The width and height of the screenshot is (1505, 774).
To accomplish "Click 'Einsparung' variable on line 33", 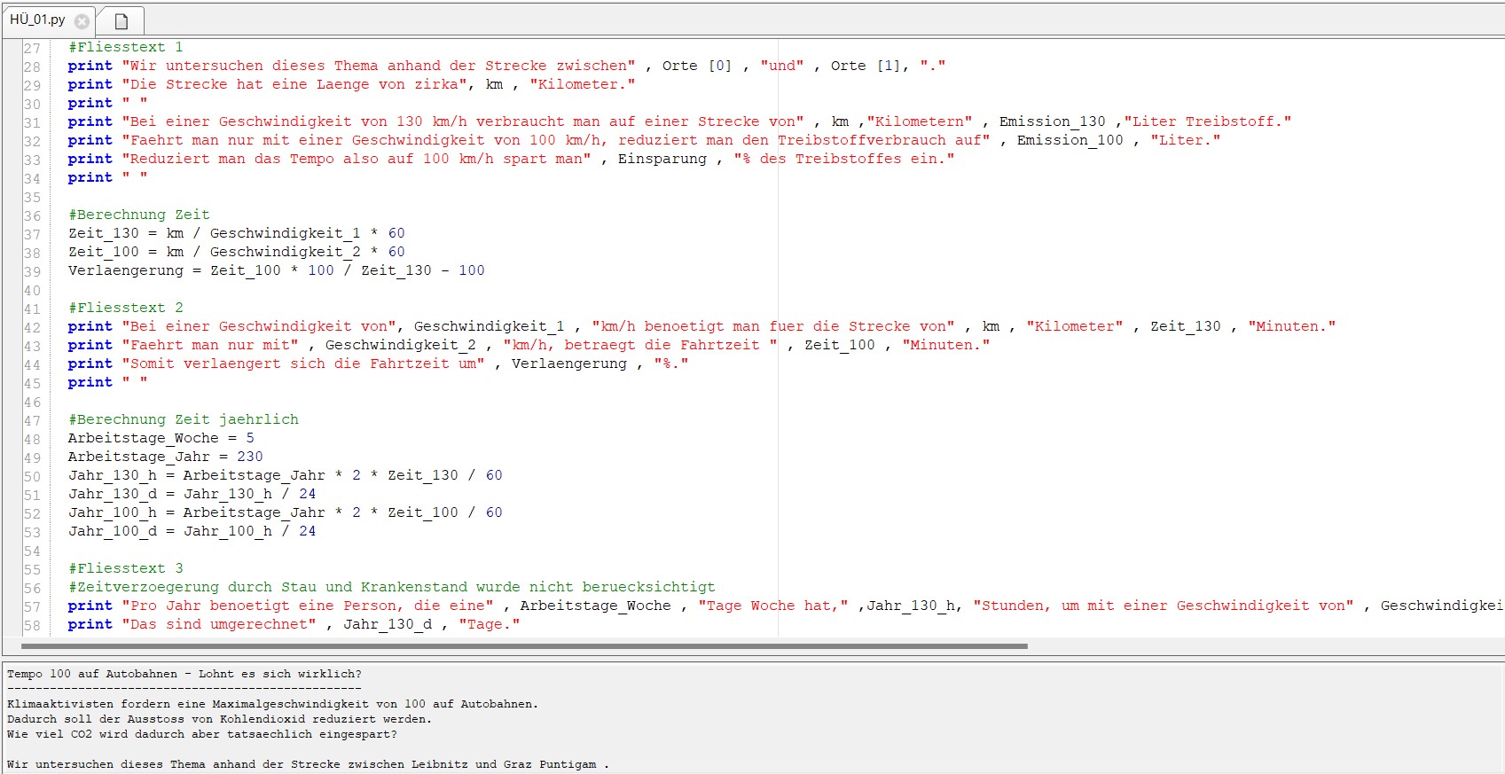I will (662, 159).
